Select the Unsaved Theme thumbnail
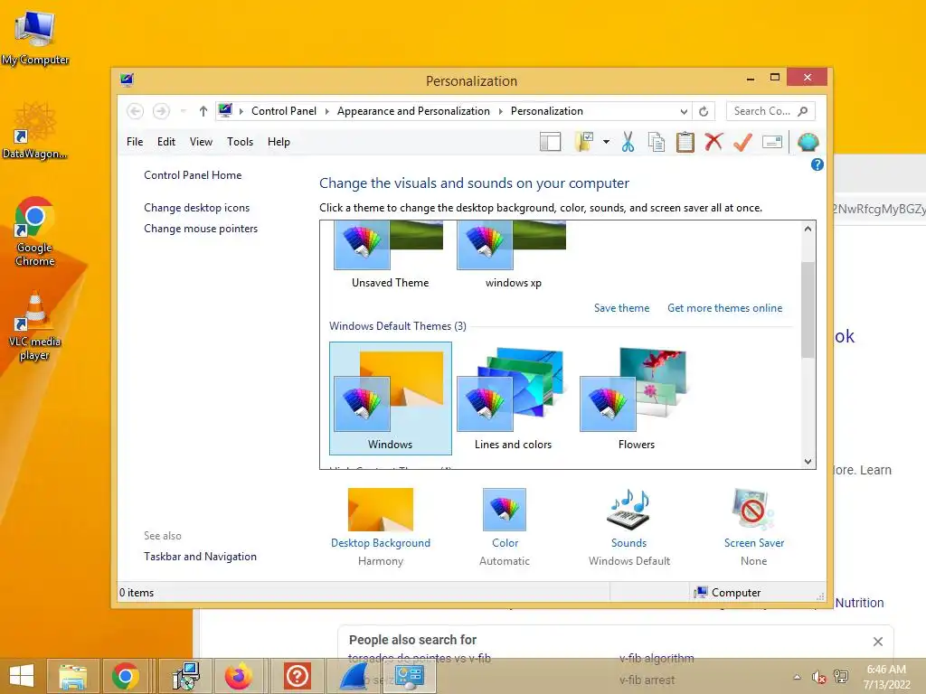The height and width of the screenshot is (694, 926). tap(390, 254)
